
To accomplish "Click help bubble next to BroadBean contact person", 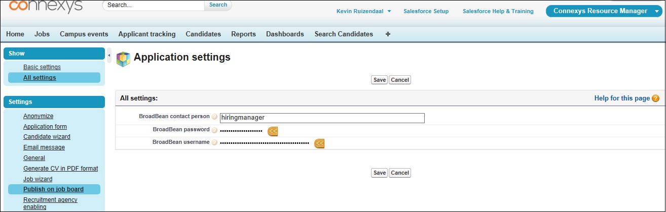I will coord(214,117).
